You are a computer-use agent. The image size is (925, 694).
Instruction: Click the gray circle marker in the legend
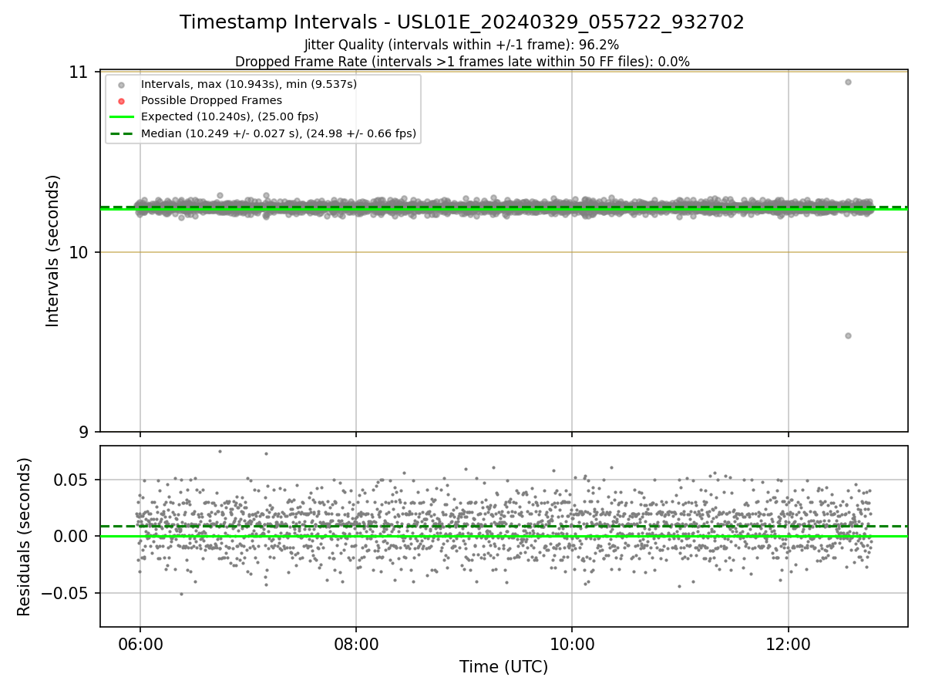(121, 85)
